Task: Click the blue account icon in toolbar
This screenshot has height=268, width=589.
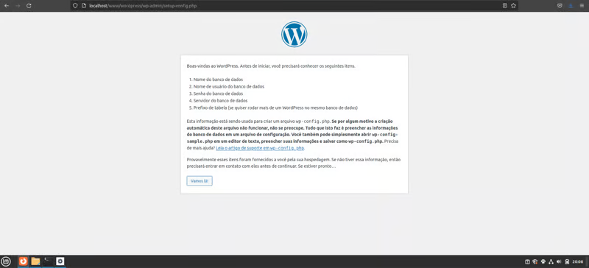Action: click(571, 6)
